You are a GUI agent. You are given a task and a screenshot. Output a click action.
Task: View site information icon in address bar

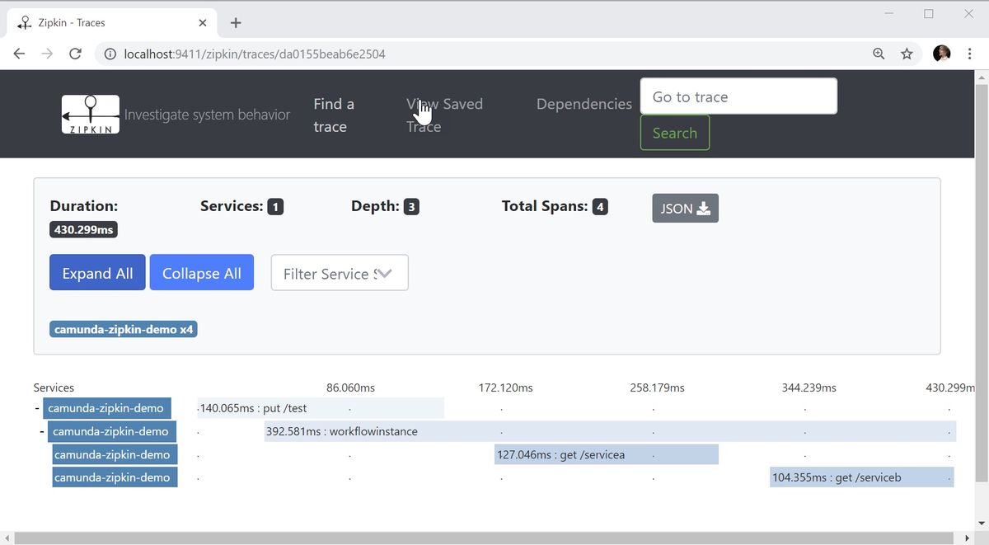pos(110,54)
